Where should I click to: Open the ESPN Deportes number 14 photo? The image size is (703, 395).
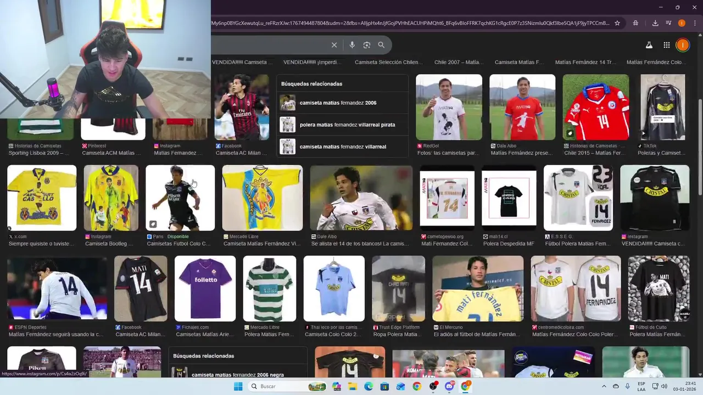coord(57,289)
